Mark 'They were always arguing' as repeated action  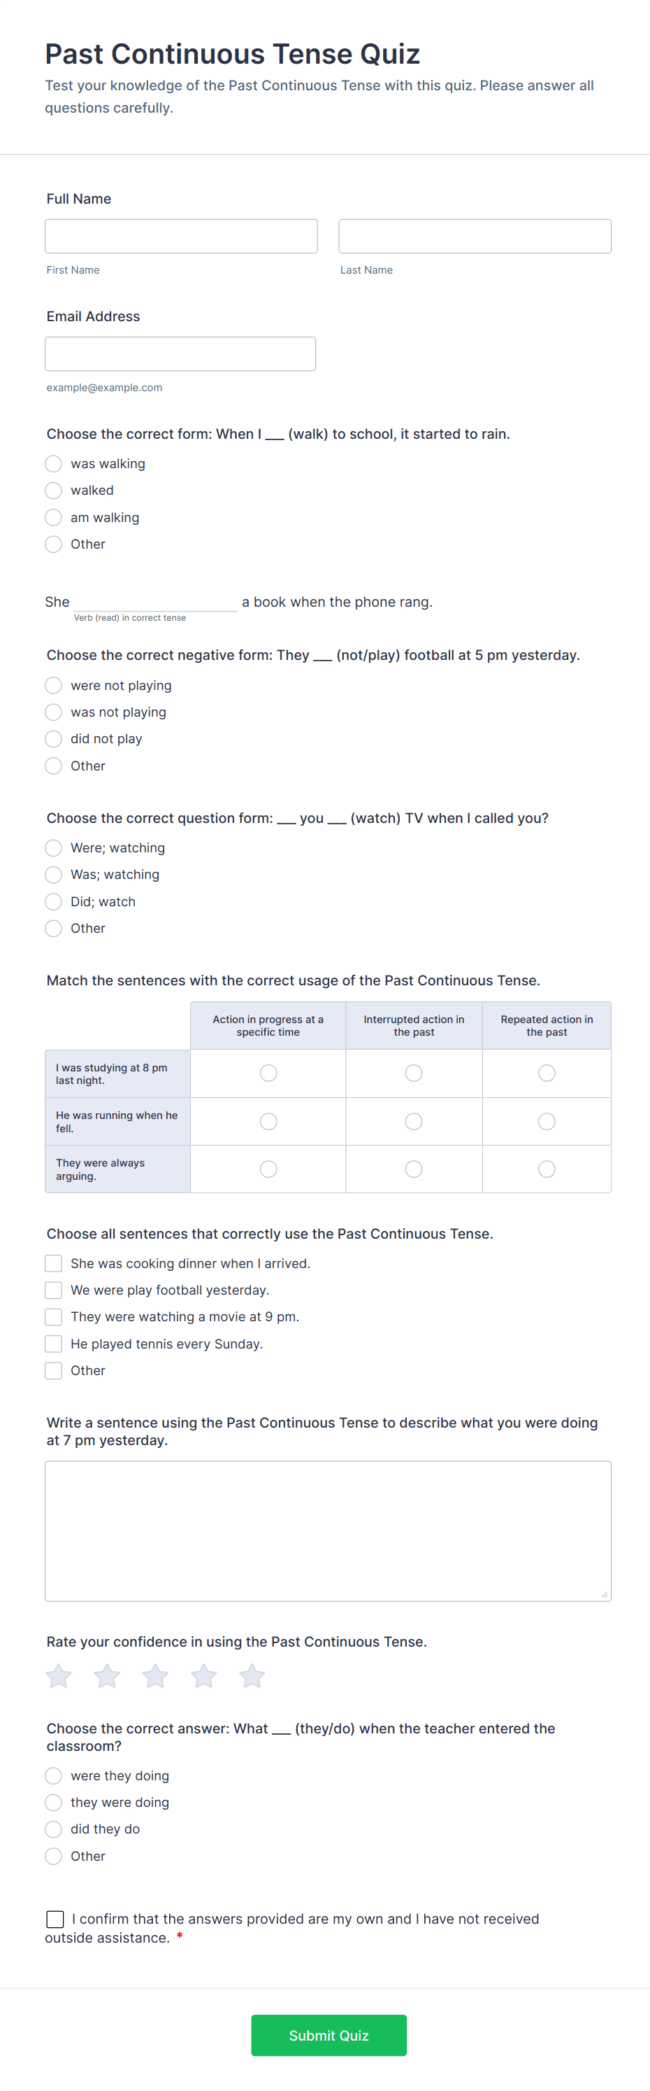tap(547, 1169)
